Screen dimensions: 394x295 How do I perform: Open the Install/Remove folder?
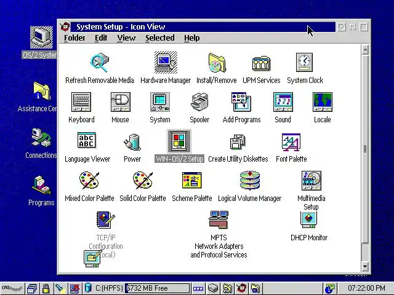coord(217,63)
